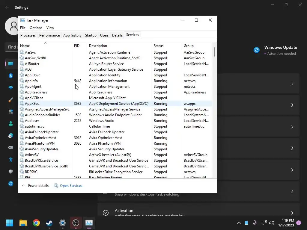This screenshot has height=230, width=307.
Task: Sort services by the Name column header
Action: (45, 46)
